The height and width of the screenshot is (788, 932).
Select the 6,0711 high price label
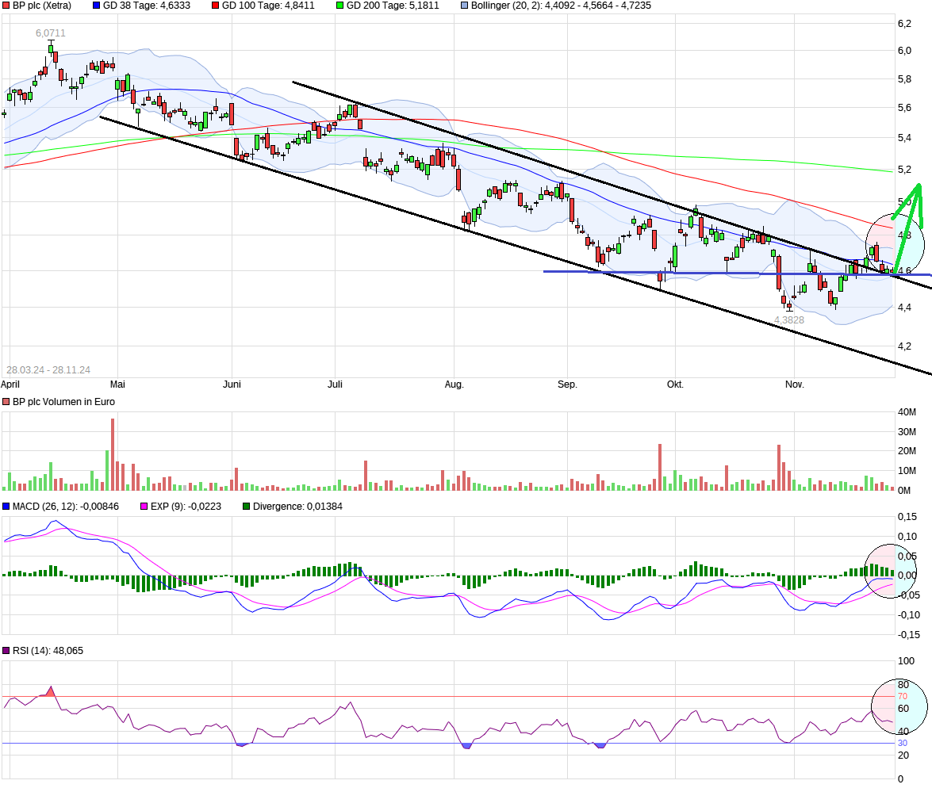51,33
